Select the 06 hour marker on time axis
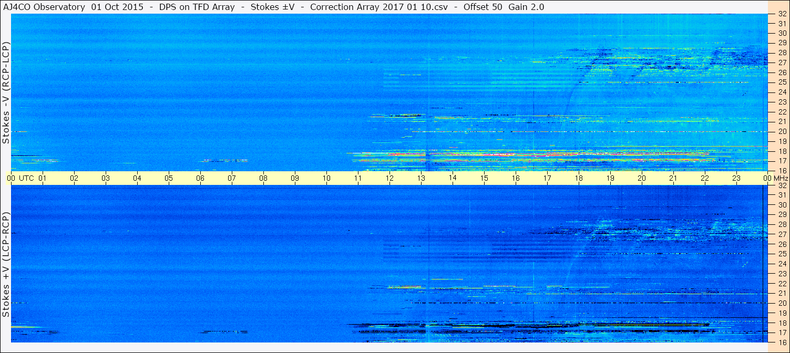This screenshot has width=790, height=353. 200,178
